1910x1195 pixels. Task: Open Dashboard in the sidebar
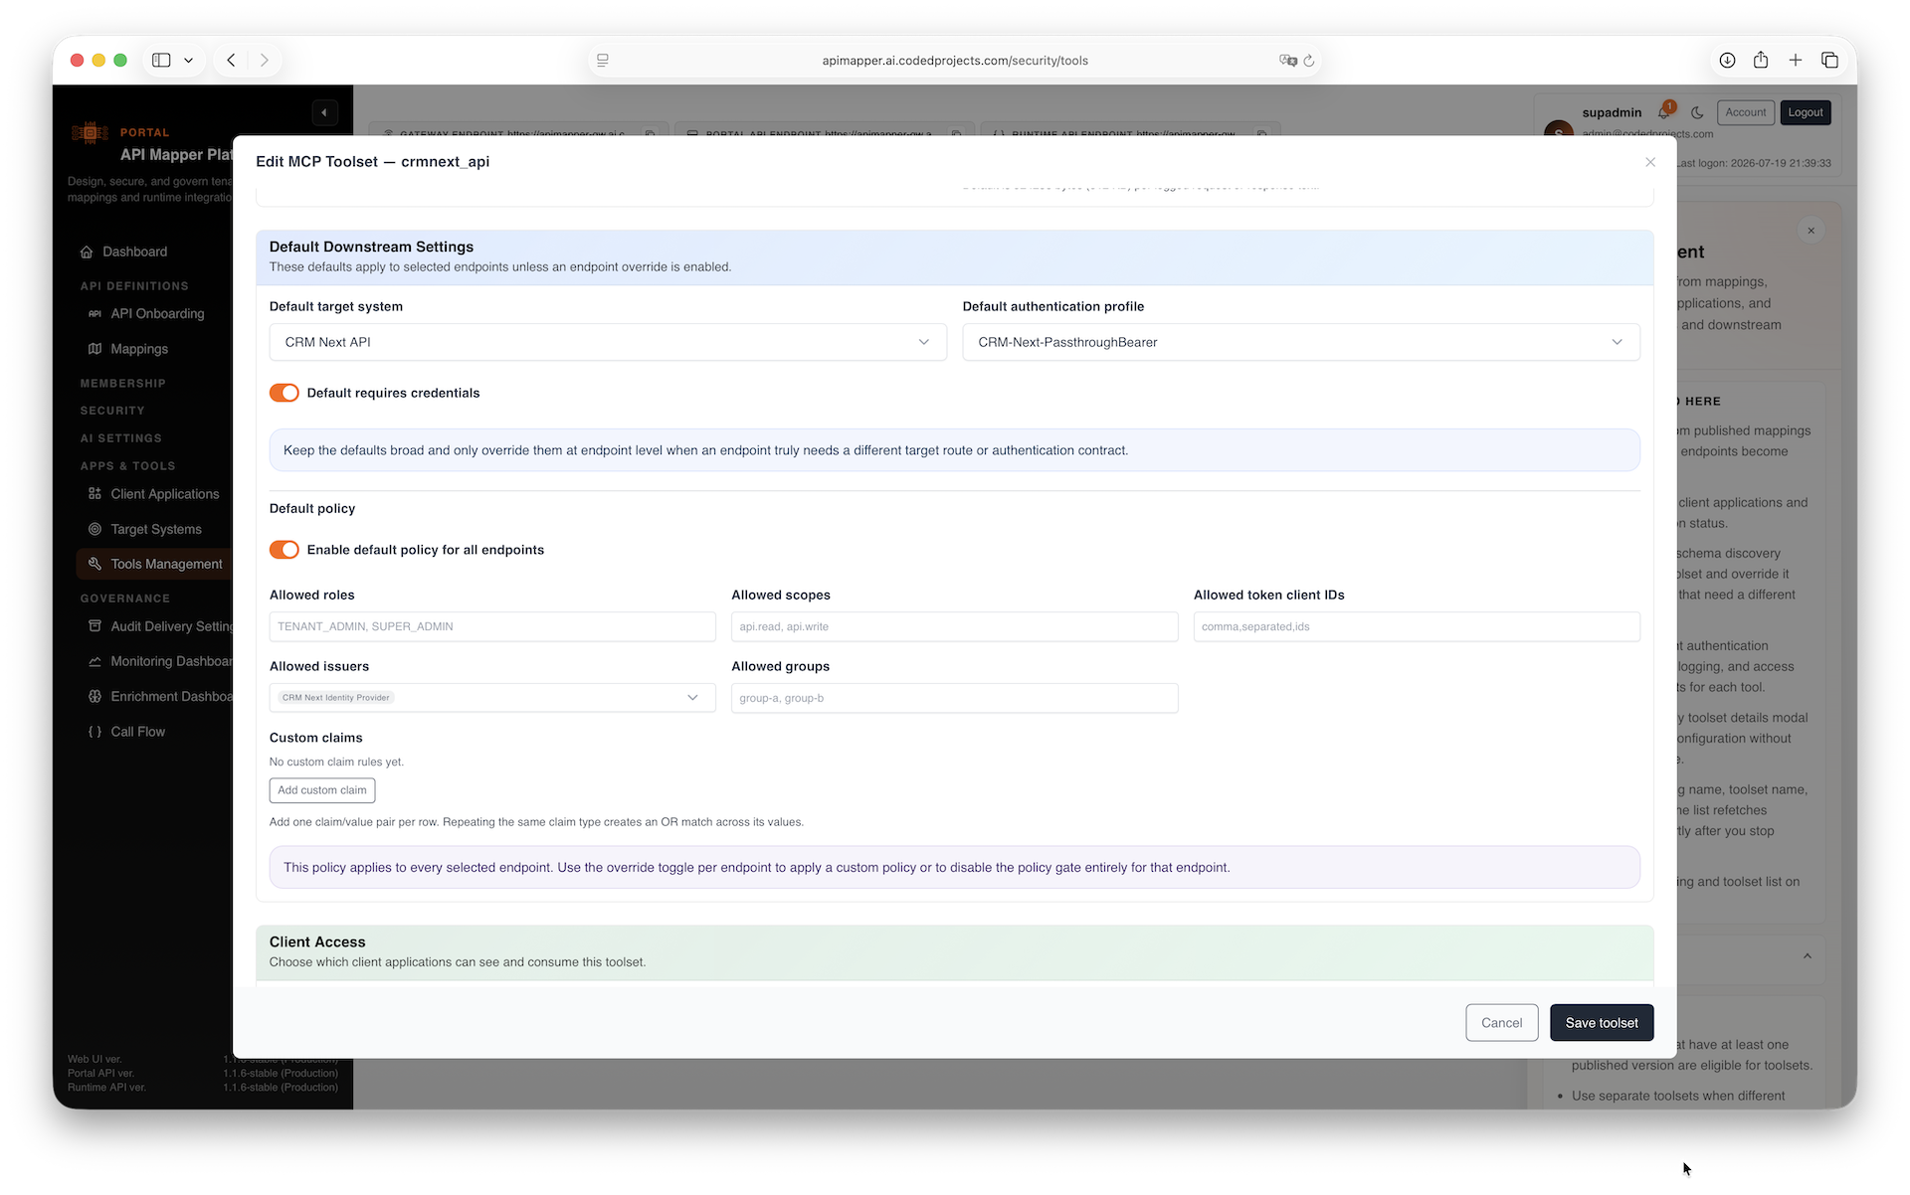click(x=135, y=252)
